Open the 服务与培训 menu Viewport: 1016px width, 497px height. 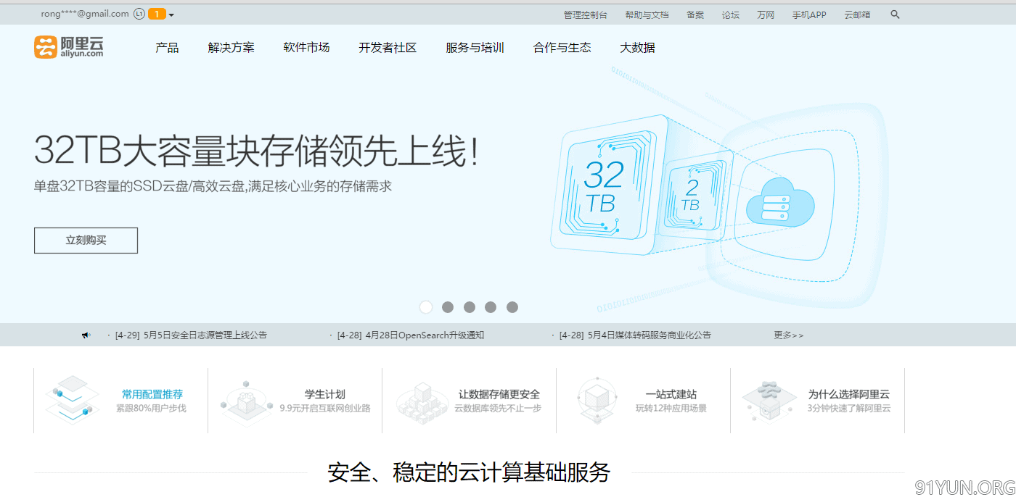pyautogui.click(x=475, y=48)
